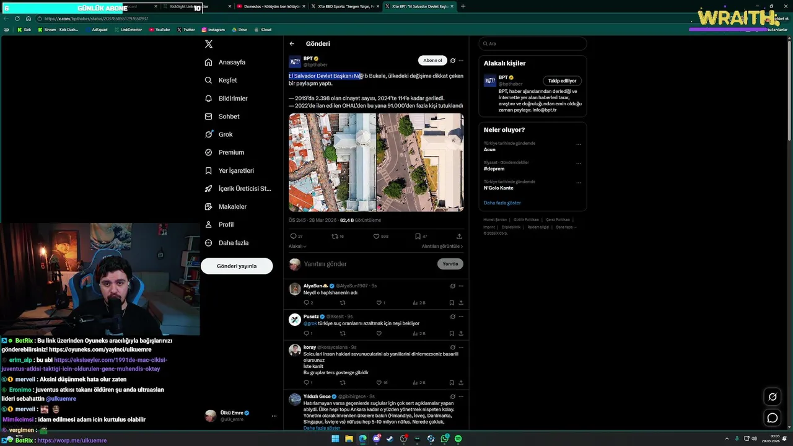Open the Alakalı reply sort dropdown
The image size is (793, 446).
(x=297, y=247)
